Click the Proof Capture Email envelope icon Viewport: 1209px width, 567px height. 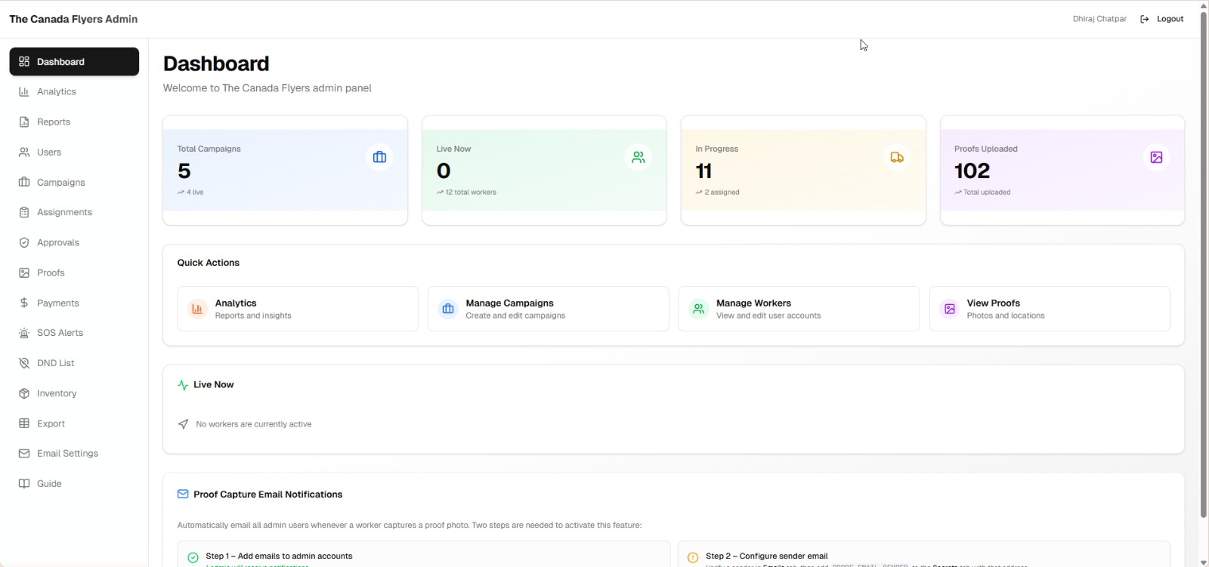coord(183,495)
